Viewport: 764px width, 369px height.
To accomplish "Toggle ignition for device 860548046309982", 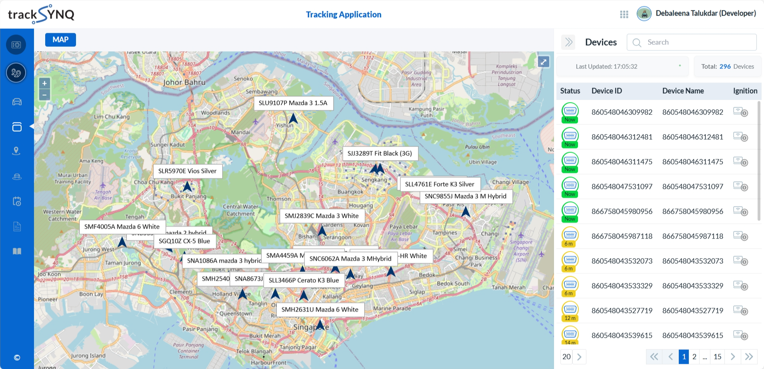I will pyautogui.click(x=740, y=112).
